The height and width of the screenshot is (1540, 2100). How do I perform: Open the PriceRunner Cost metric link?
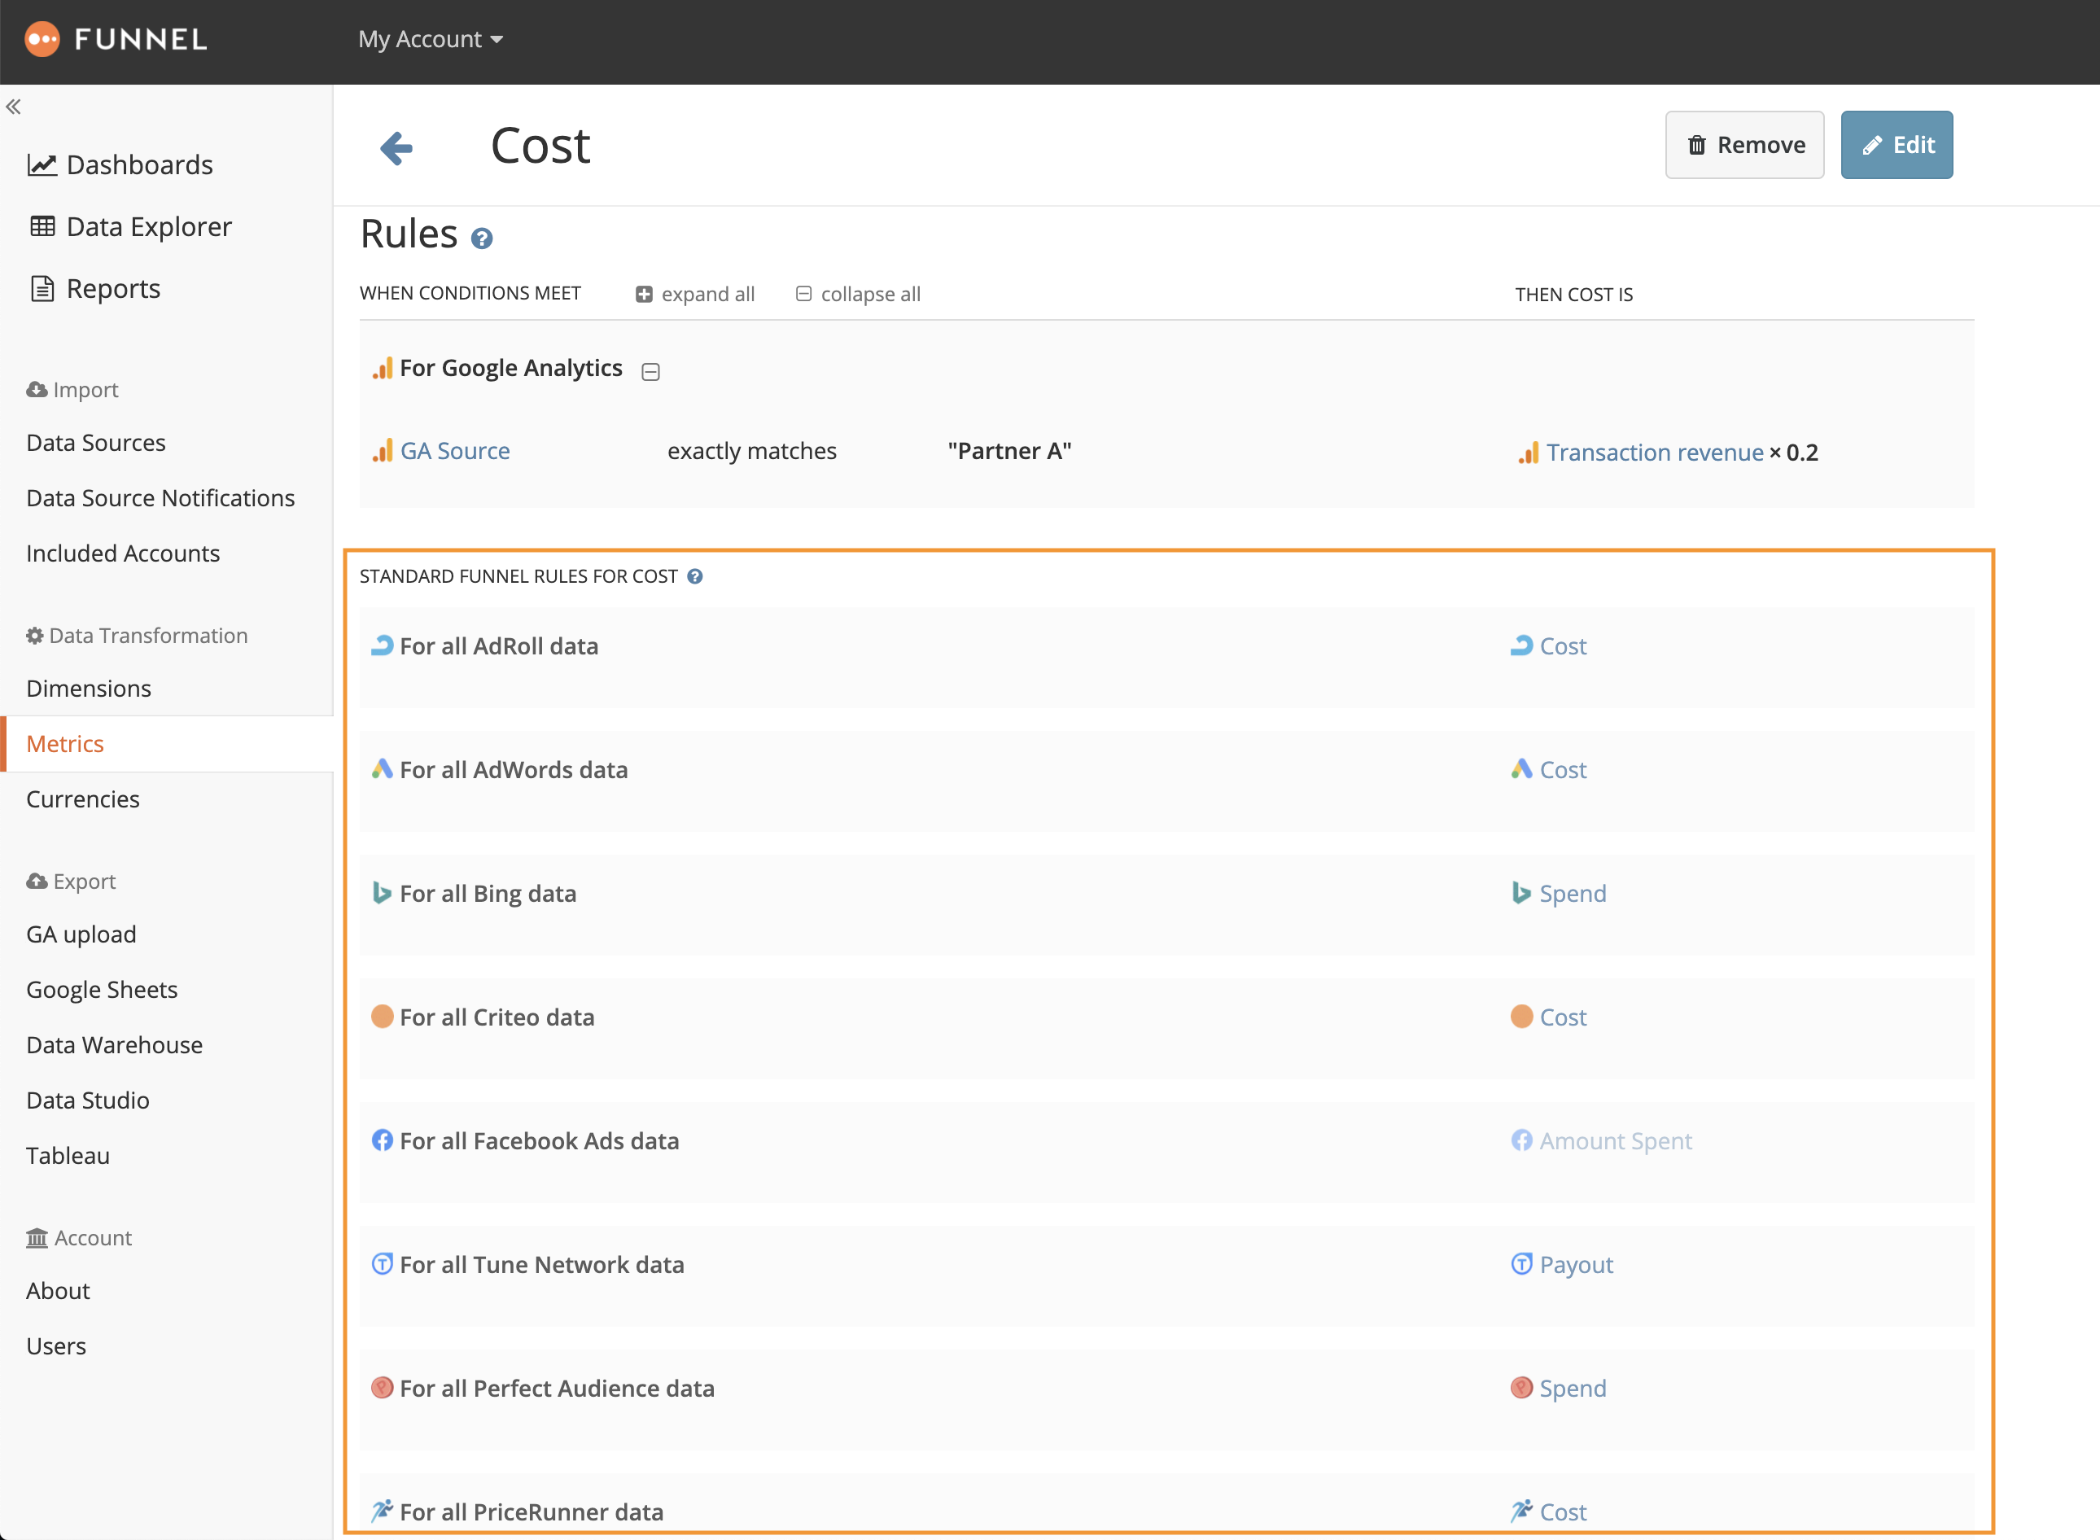click(x=1563, y=1512)
